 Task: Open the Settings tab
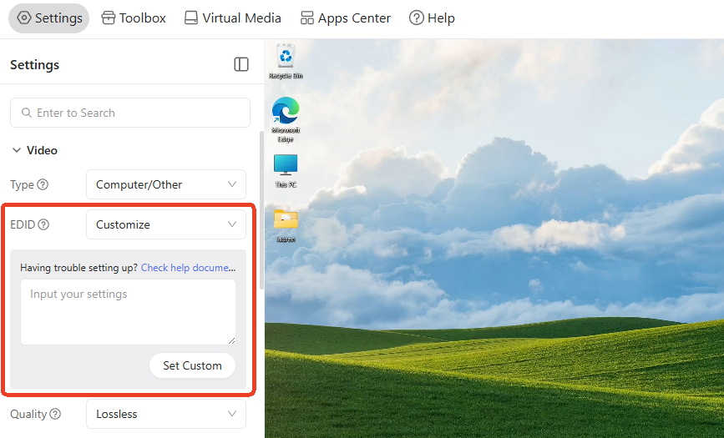49,18
